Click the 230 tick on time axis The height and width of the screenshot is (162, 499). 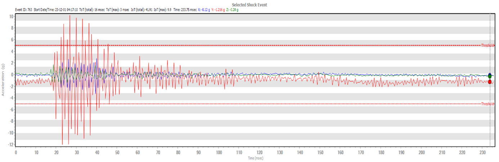[483, 153]
